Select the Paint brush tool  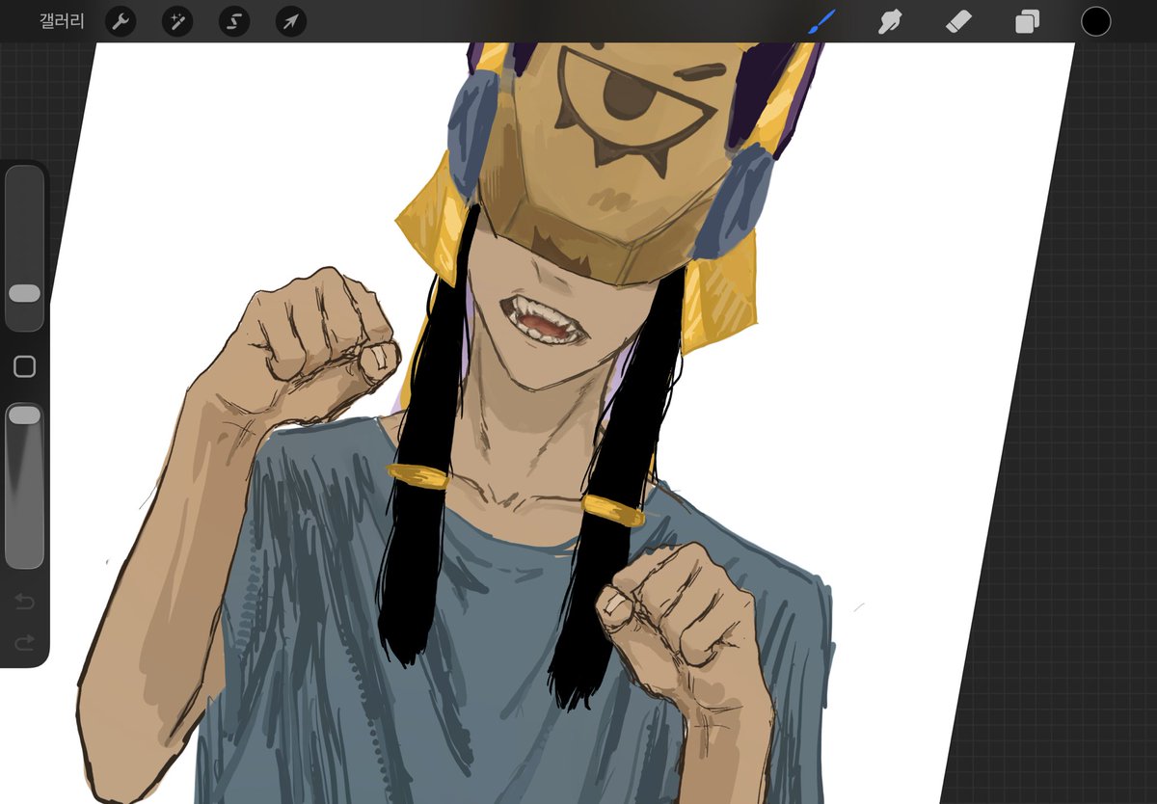(821, 21)
